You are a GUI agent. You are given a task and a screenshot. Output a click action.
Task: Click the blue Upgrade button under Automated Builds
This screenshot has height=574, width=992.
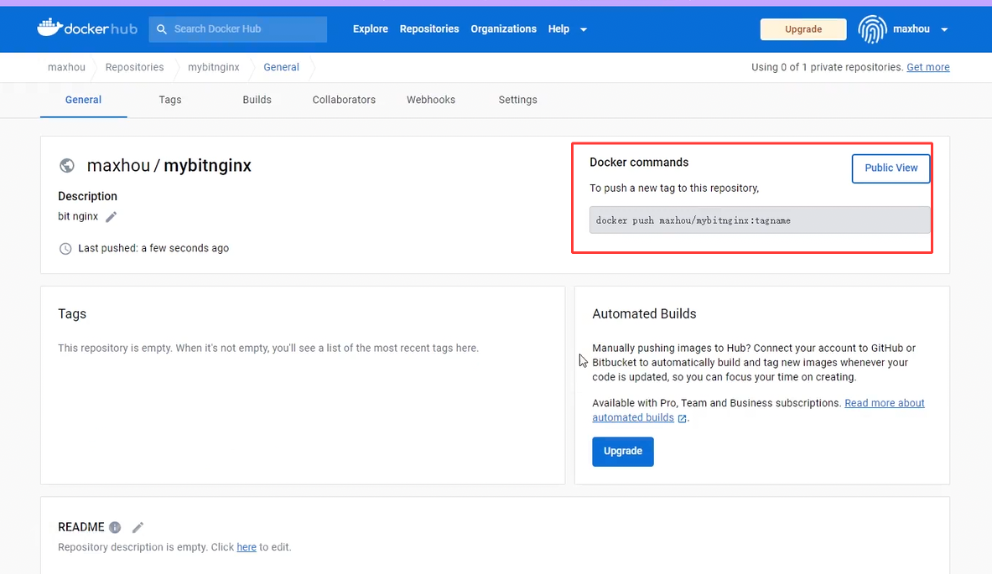(x=622, y=452)
